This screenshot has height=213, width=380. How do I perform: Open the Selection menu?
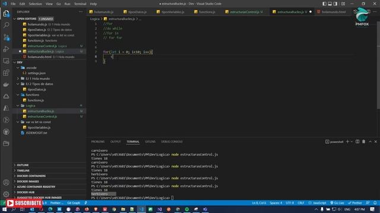coord(36,4)
